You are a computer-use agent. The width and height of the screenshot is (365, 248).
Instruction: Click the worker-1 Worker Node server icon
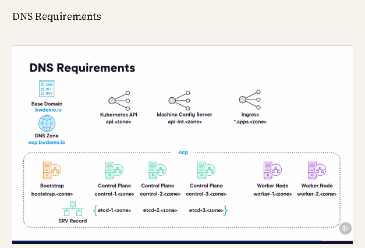272,171
